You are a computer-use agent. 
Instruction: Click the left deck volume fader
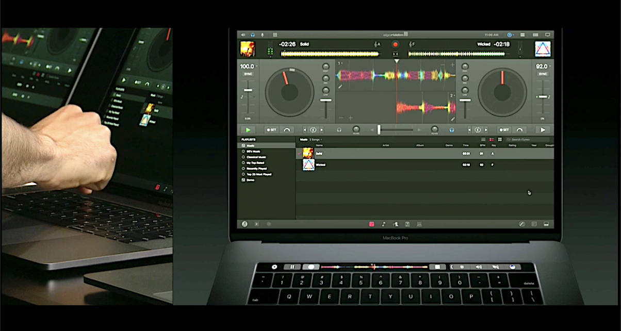(x=325, y=101)
